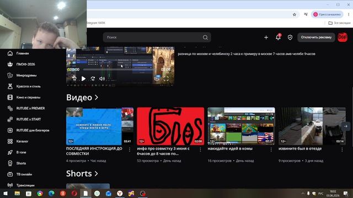This screenshot has width=353, height=198.
Task: Open the red channel avatar menu
Action: pyautogui.click(x=343, y=37)
